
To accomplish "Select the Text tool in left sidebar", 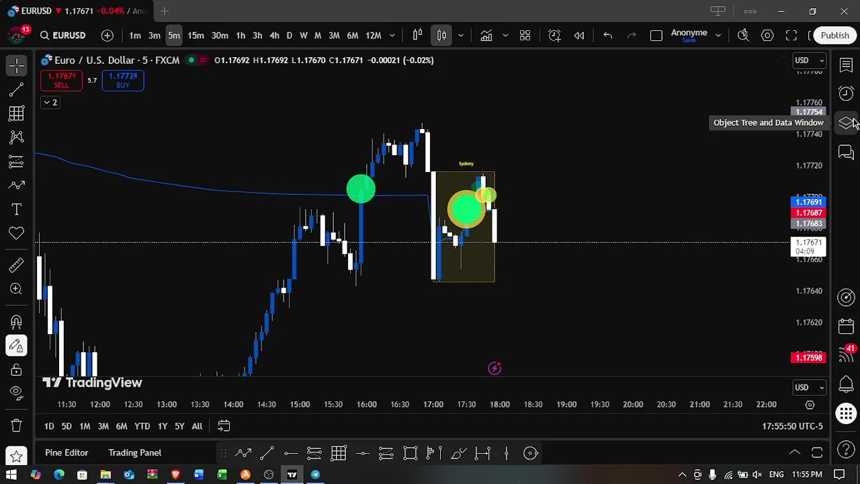I will coord(17,210).
